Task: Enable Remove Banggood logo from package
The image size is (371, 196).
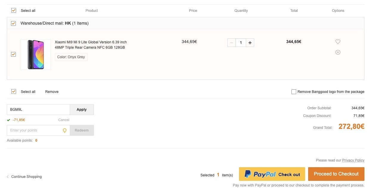Action: coord(294,92)
